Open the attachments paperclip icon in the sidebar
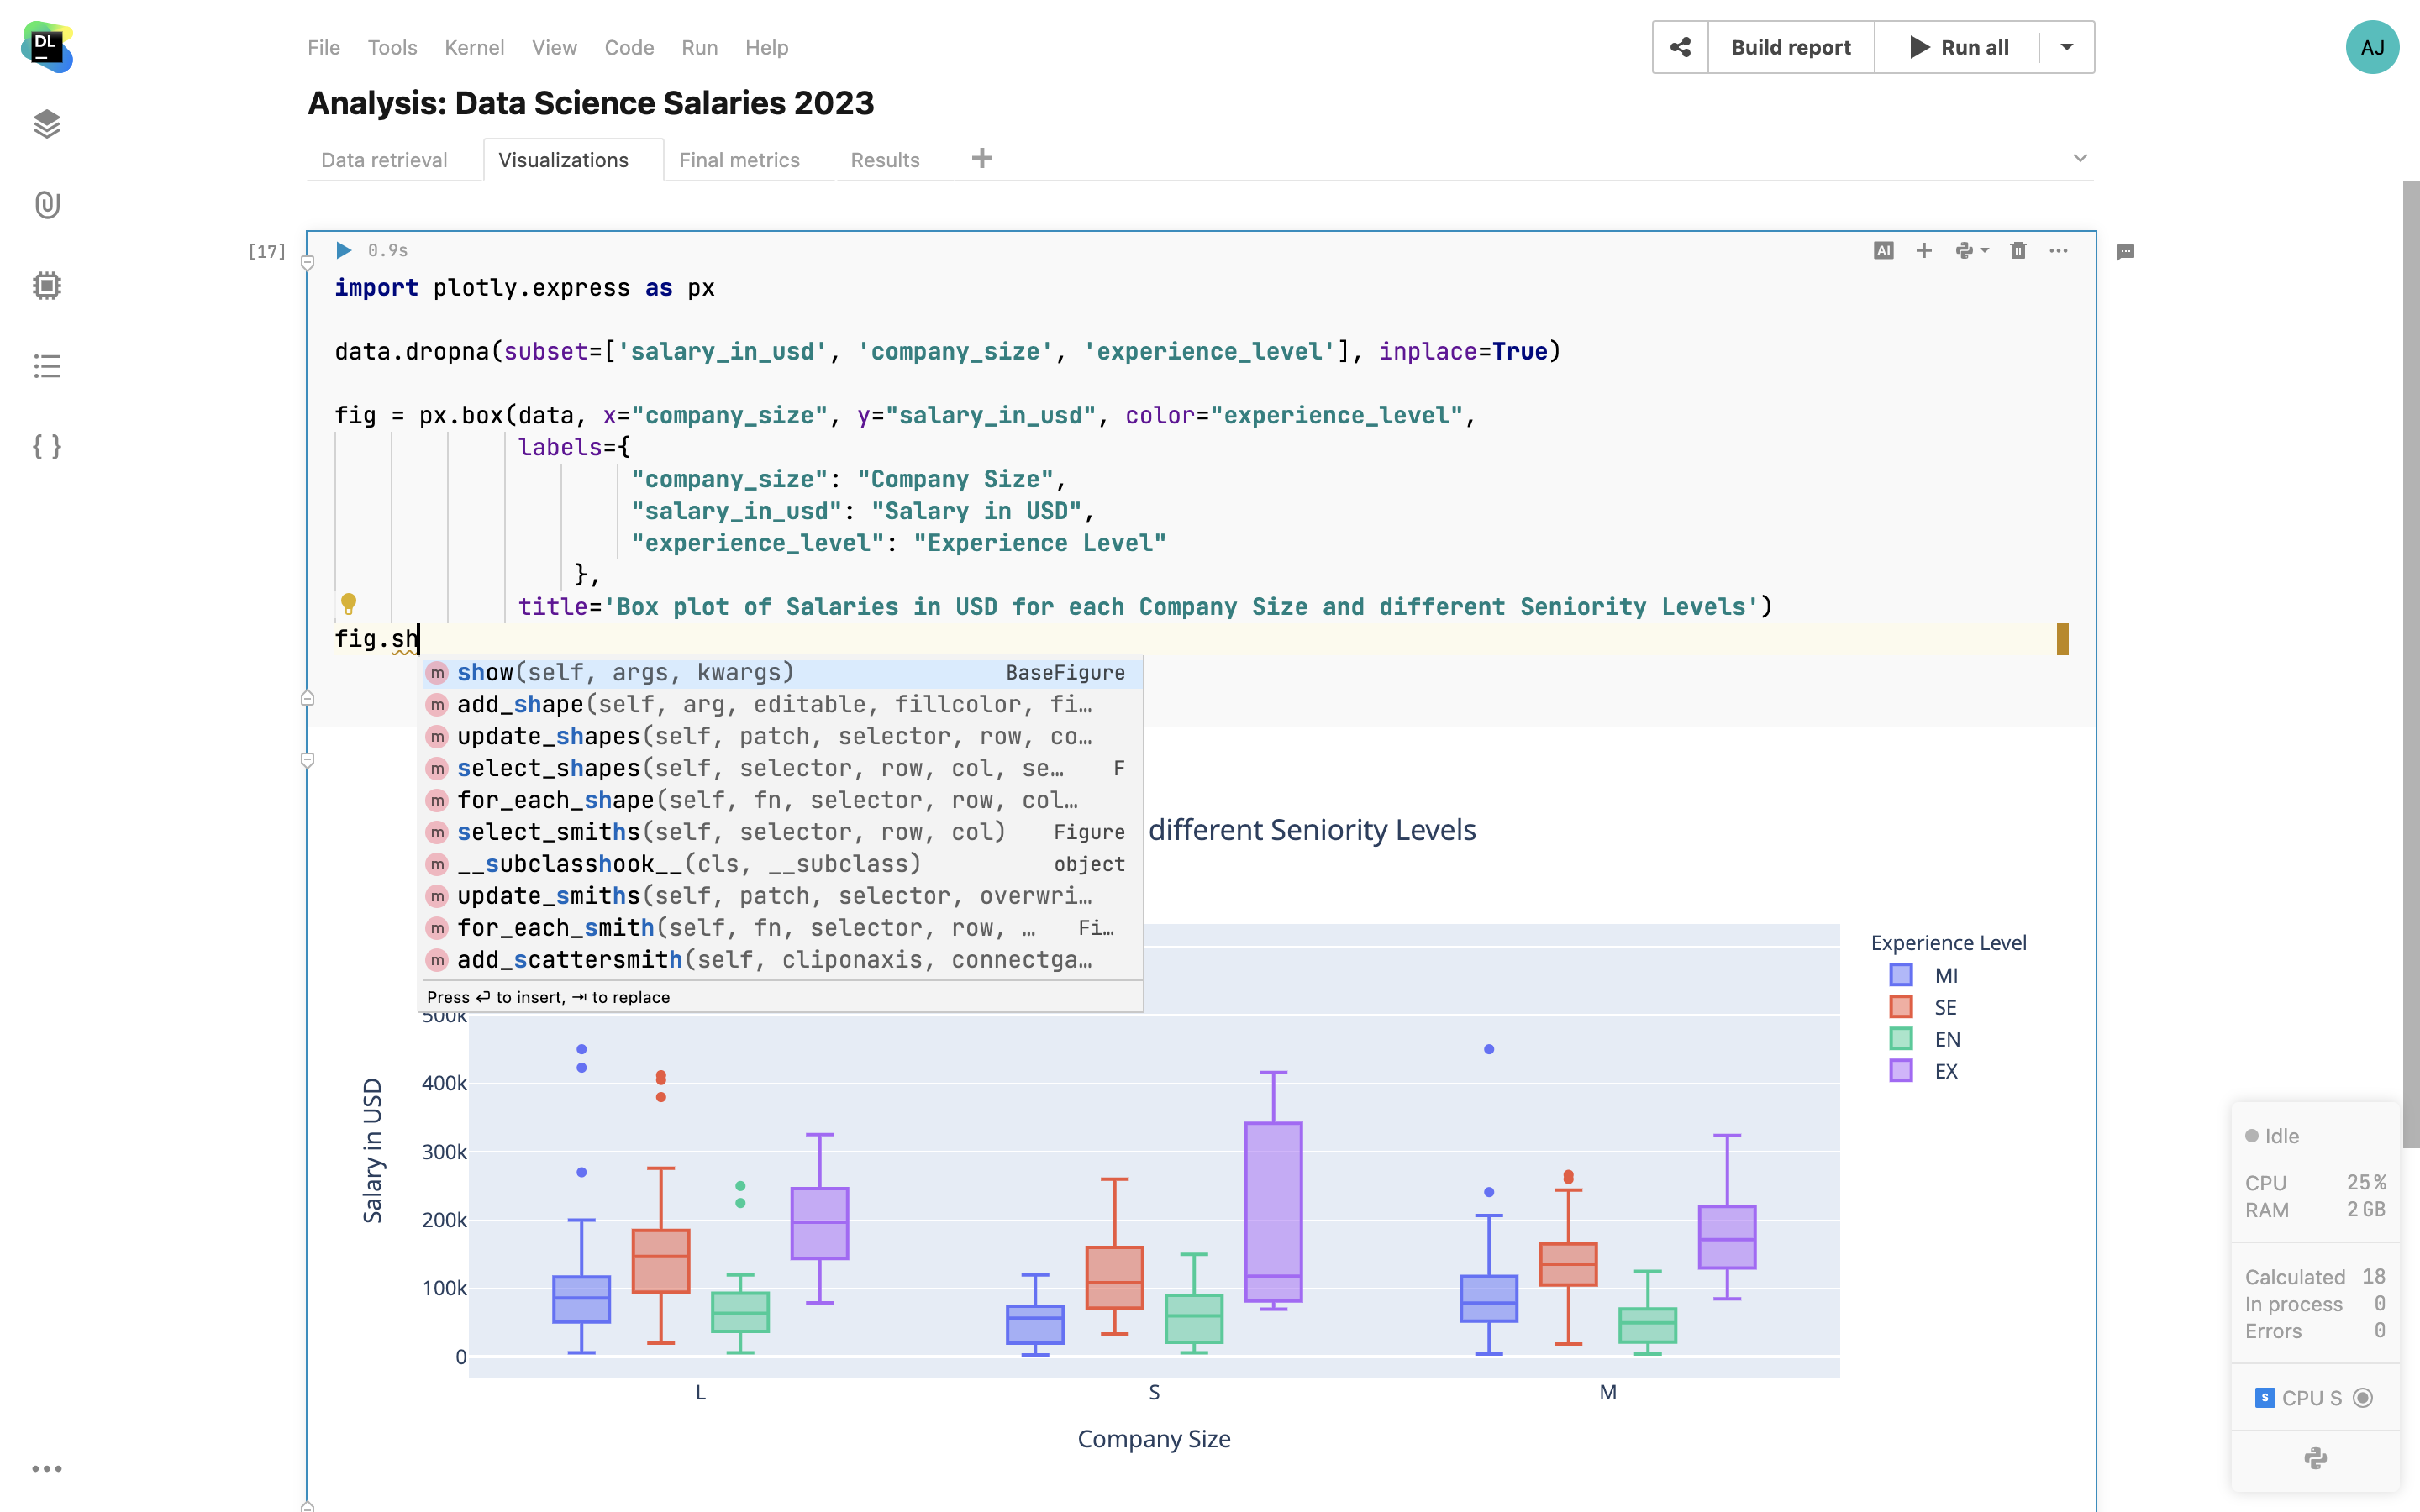This screenshot has height=1512, width=2420. tap(47, 205)
